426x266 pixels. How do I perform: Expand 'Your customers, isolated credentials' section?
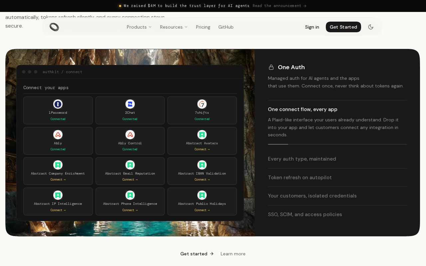(x=337, y=196)
